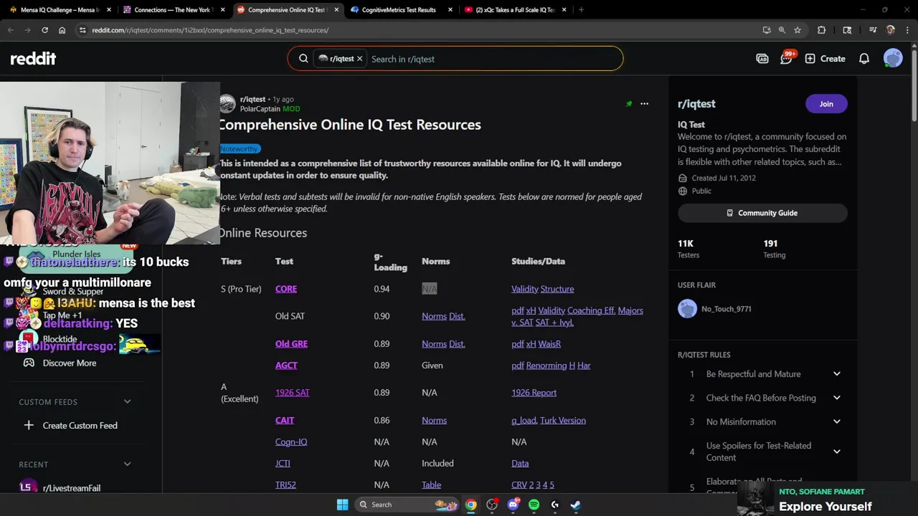Bookmark this page with star icon
Image resolution: width=918 pixels, height=516 pixels.
pos(797,30)
